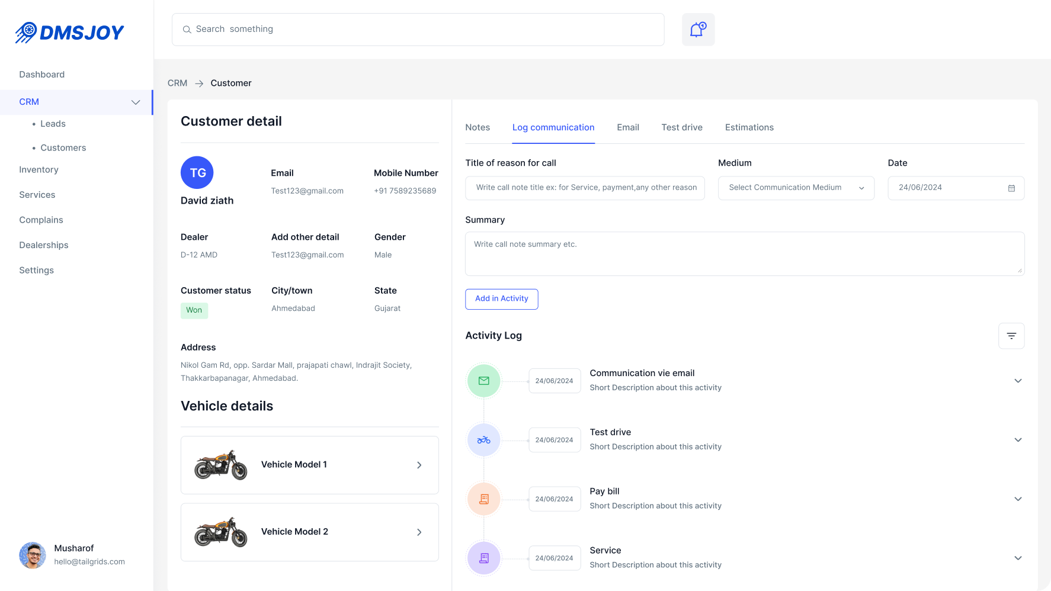
Task: Click the TG customer avatar
Action: pos(197,173)
